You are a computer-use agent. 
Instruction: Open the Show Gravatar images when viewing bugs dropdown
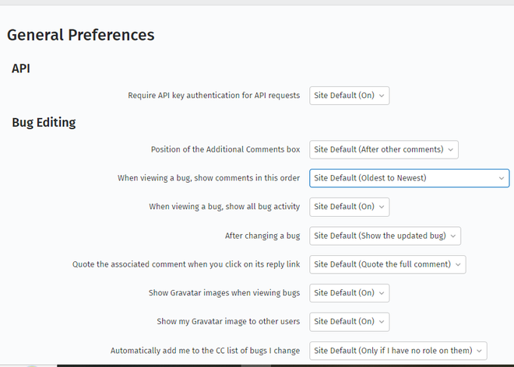349,293
